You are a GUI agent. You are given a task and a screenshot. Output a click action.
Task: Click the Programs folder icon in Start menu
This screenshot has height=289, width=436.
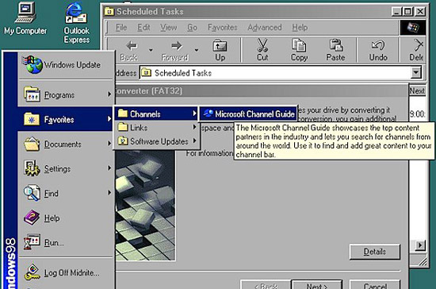tap(32, 94)
